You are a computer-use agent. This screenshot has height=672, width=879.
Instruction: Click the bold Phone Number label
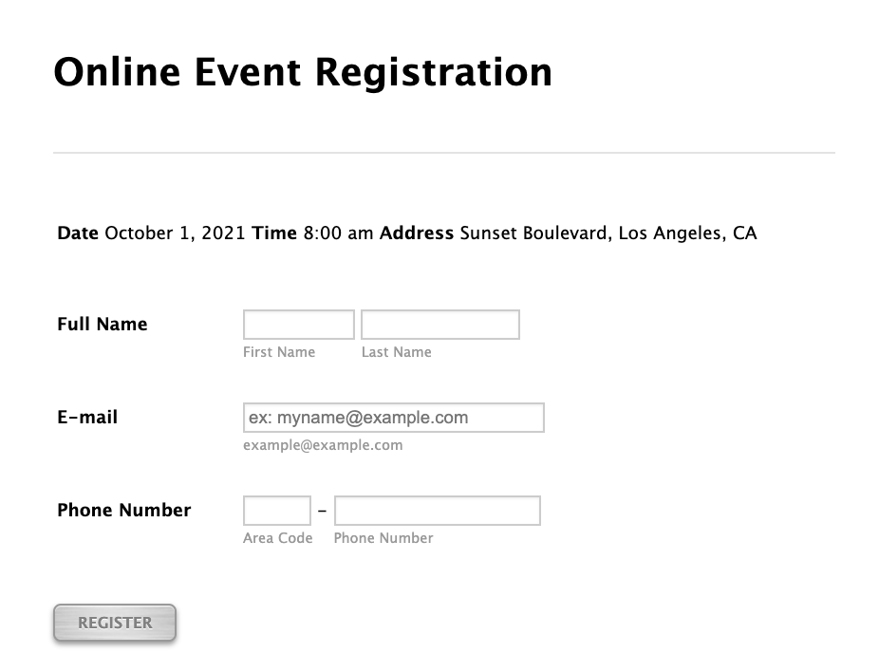(124, 511)
